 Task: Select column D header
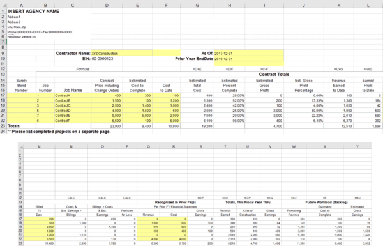(x=107, y=5)
